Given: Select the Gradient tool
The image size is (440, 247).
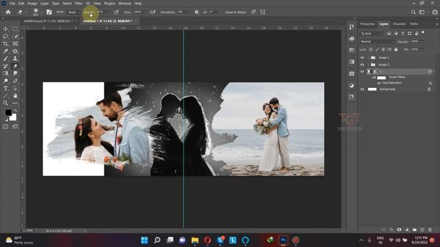Looking at the screenshot, I should point(5,73).
